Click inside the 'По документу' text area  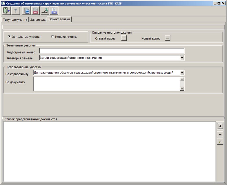(106, 84)
